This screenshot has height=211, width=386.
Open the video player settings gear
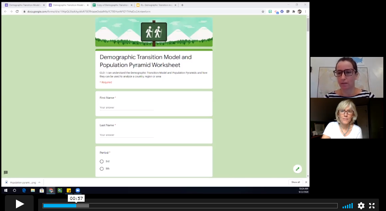pyautogui.click(x=361, y=206)
